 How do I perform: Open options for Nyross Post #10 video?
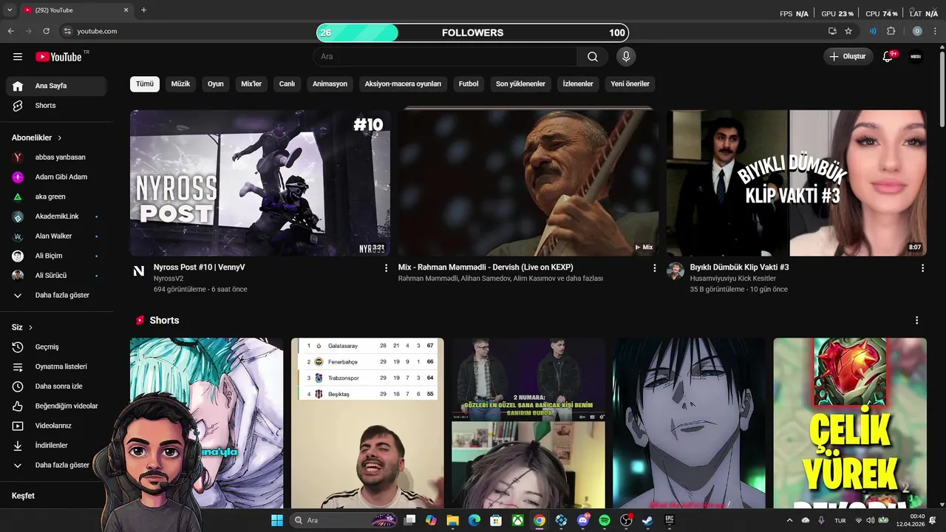pyautogui.click(x=386, y=268)
